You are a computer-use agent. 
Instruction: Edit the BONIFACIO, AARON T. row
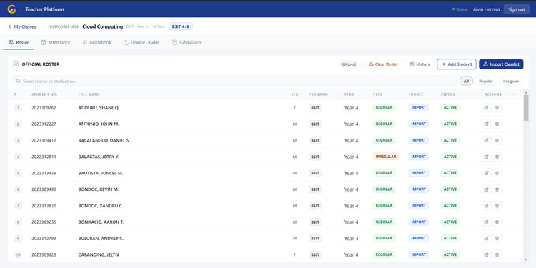[486, 222]
